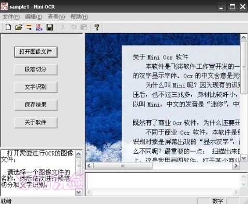Click inside the empty OCR result text area
This screenshot has width=248, height=204.
[x=163, y=181]
